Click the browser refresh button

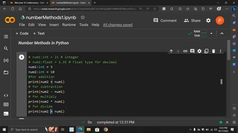13,9
